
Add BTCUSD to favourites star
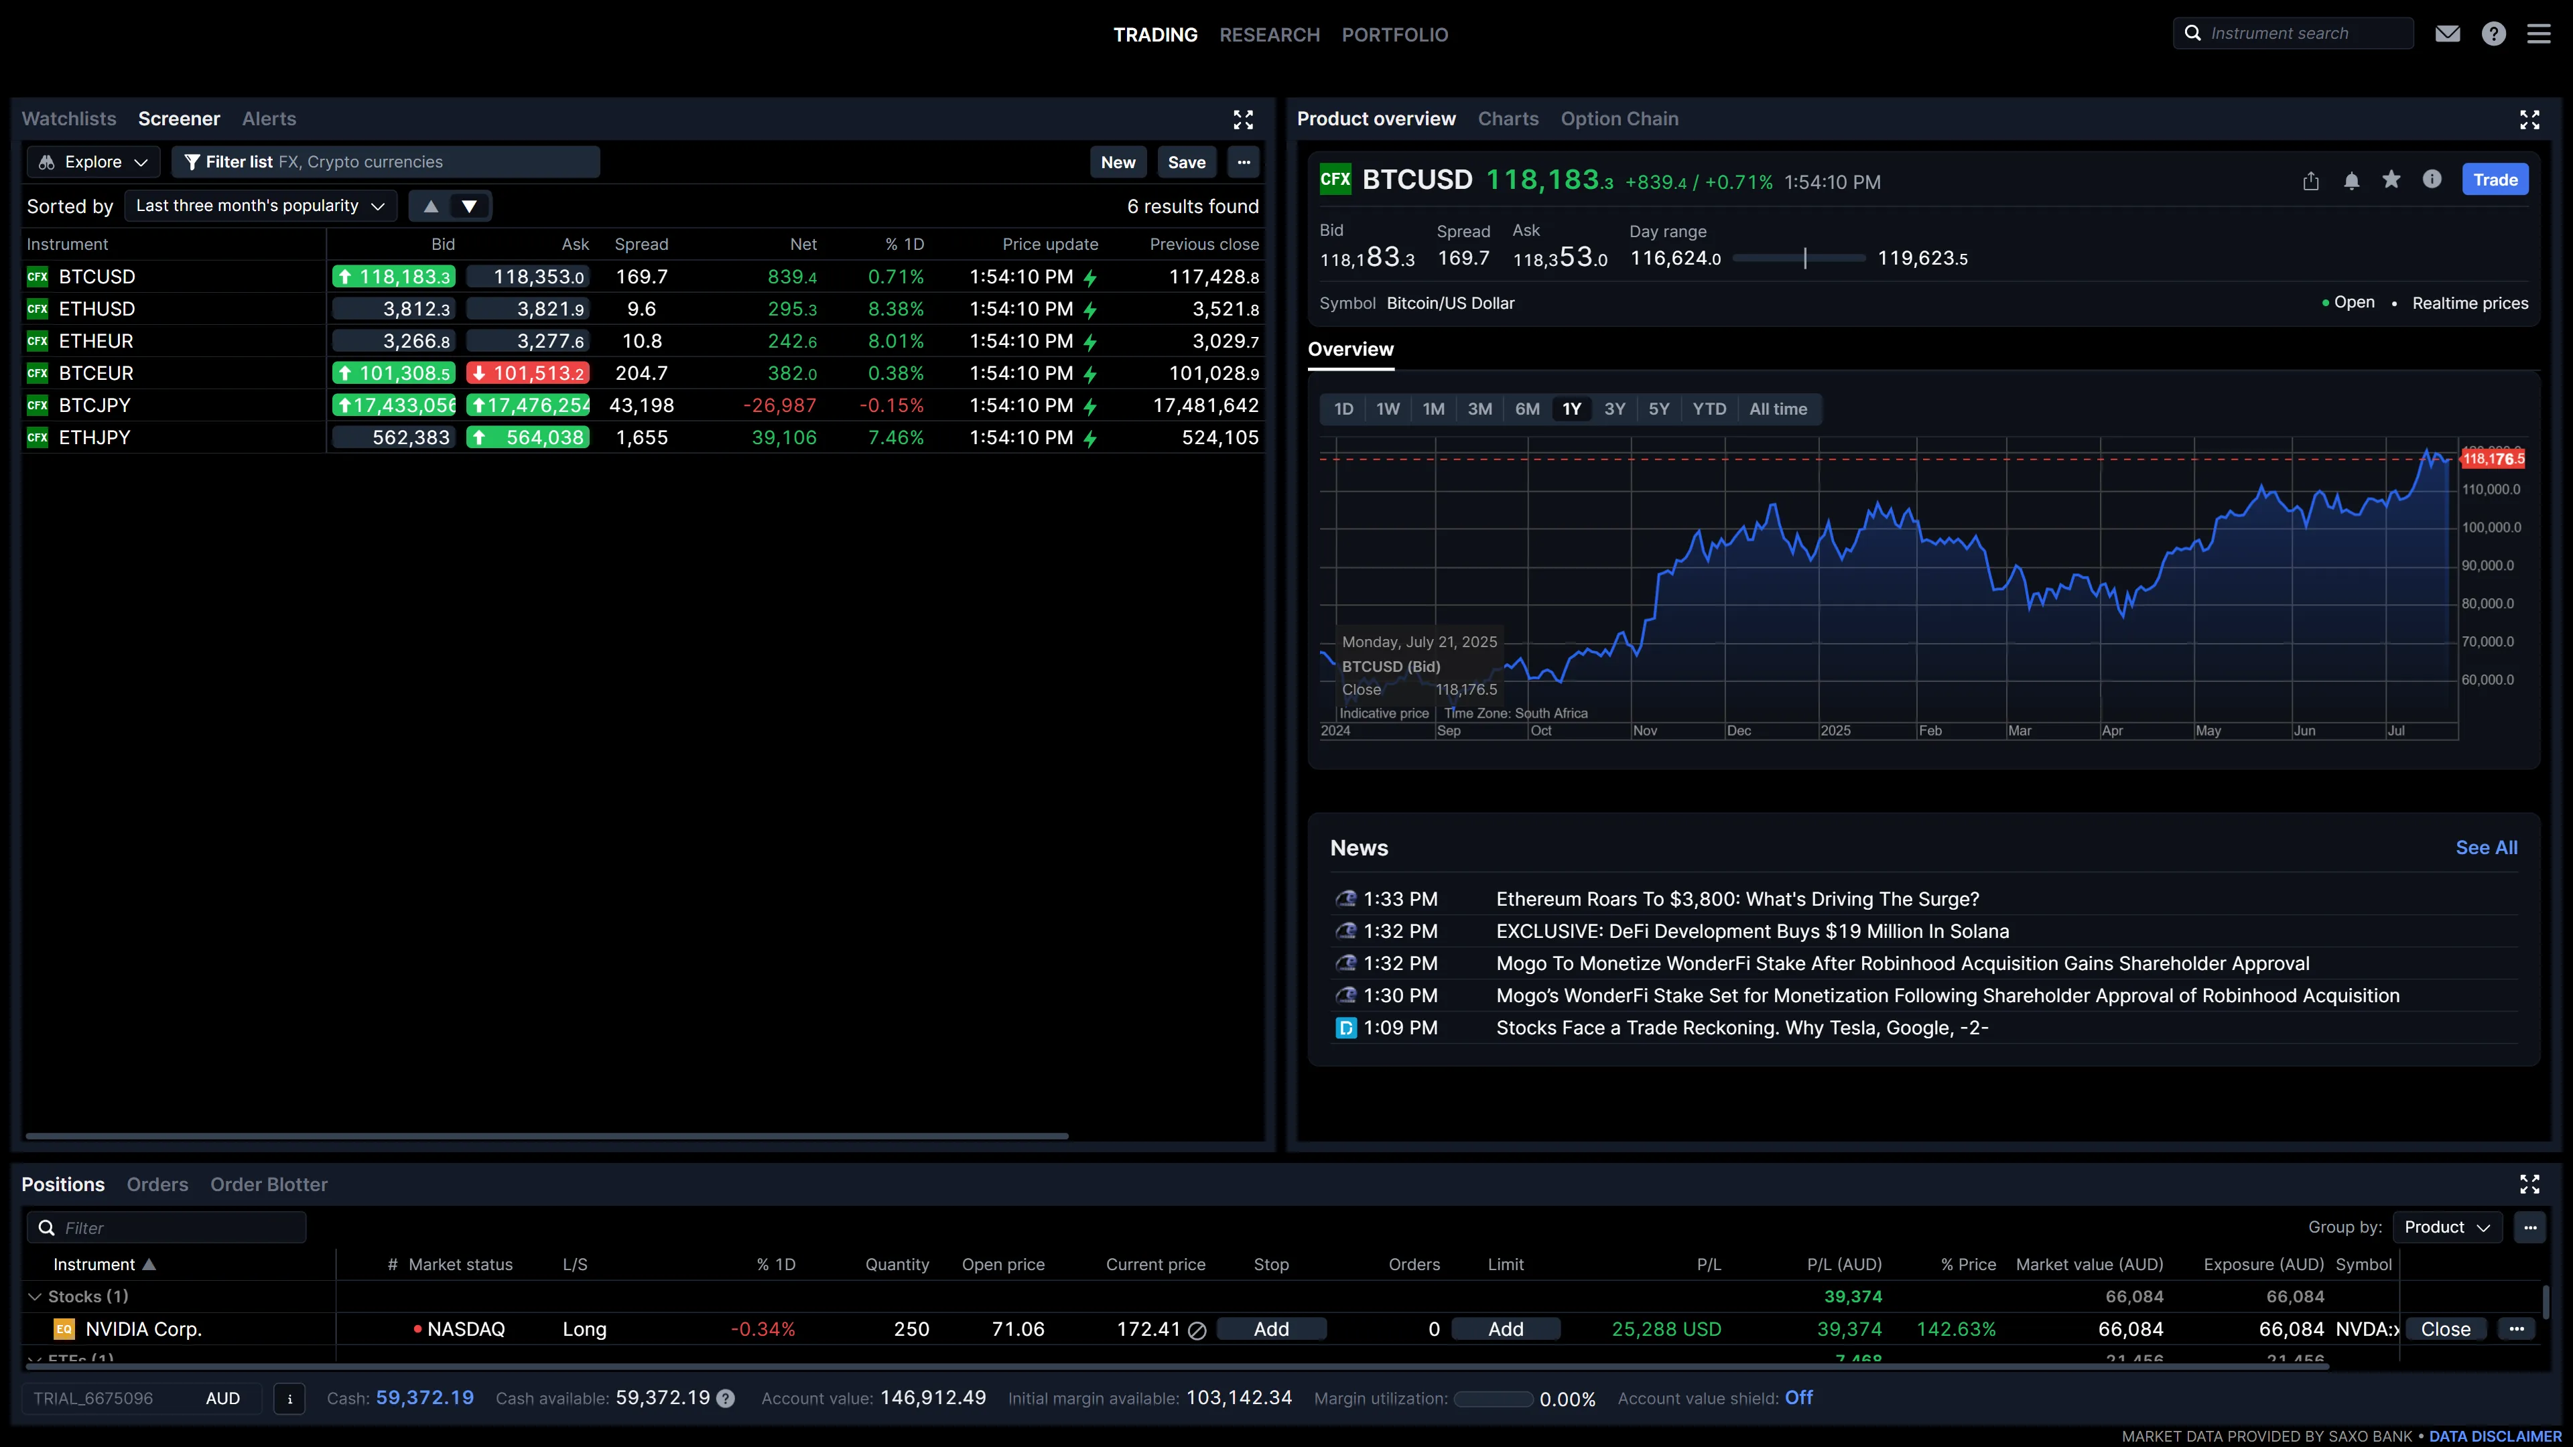[2391, 180]
